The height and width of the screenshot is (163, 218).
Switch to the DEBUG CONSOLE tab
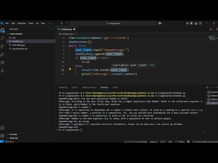pos(89,88)
